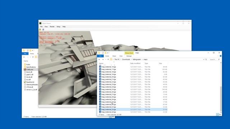Open quick access toolbar dropdown in maps window

click(108, 53)
